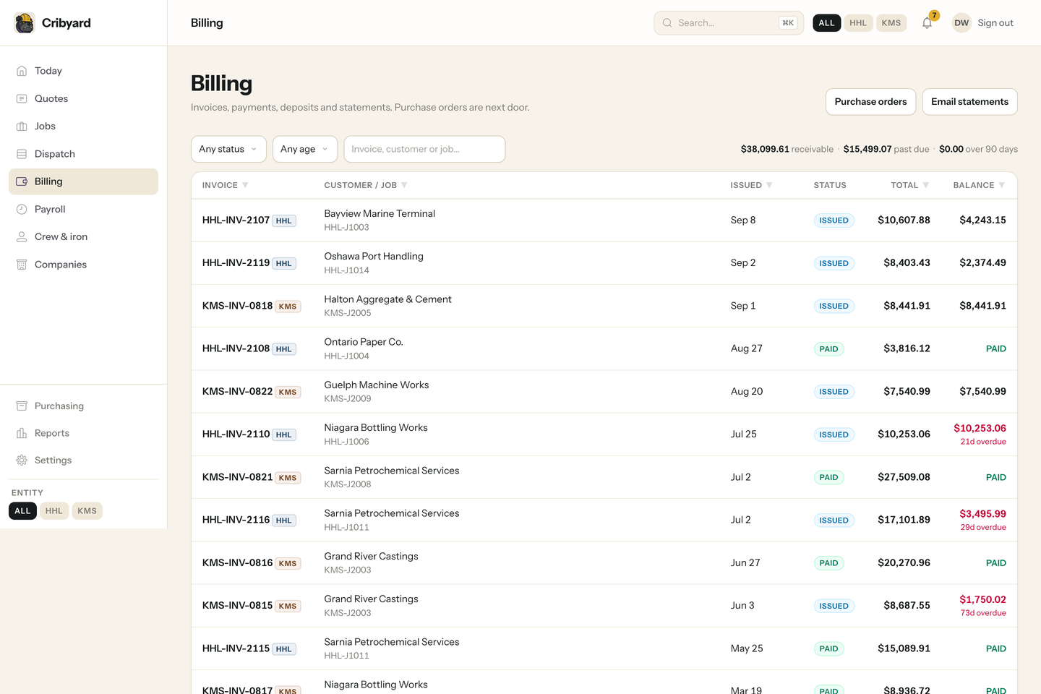
Task: Click invoice HHL-INV-2115 row ID
Action: 236,649
